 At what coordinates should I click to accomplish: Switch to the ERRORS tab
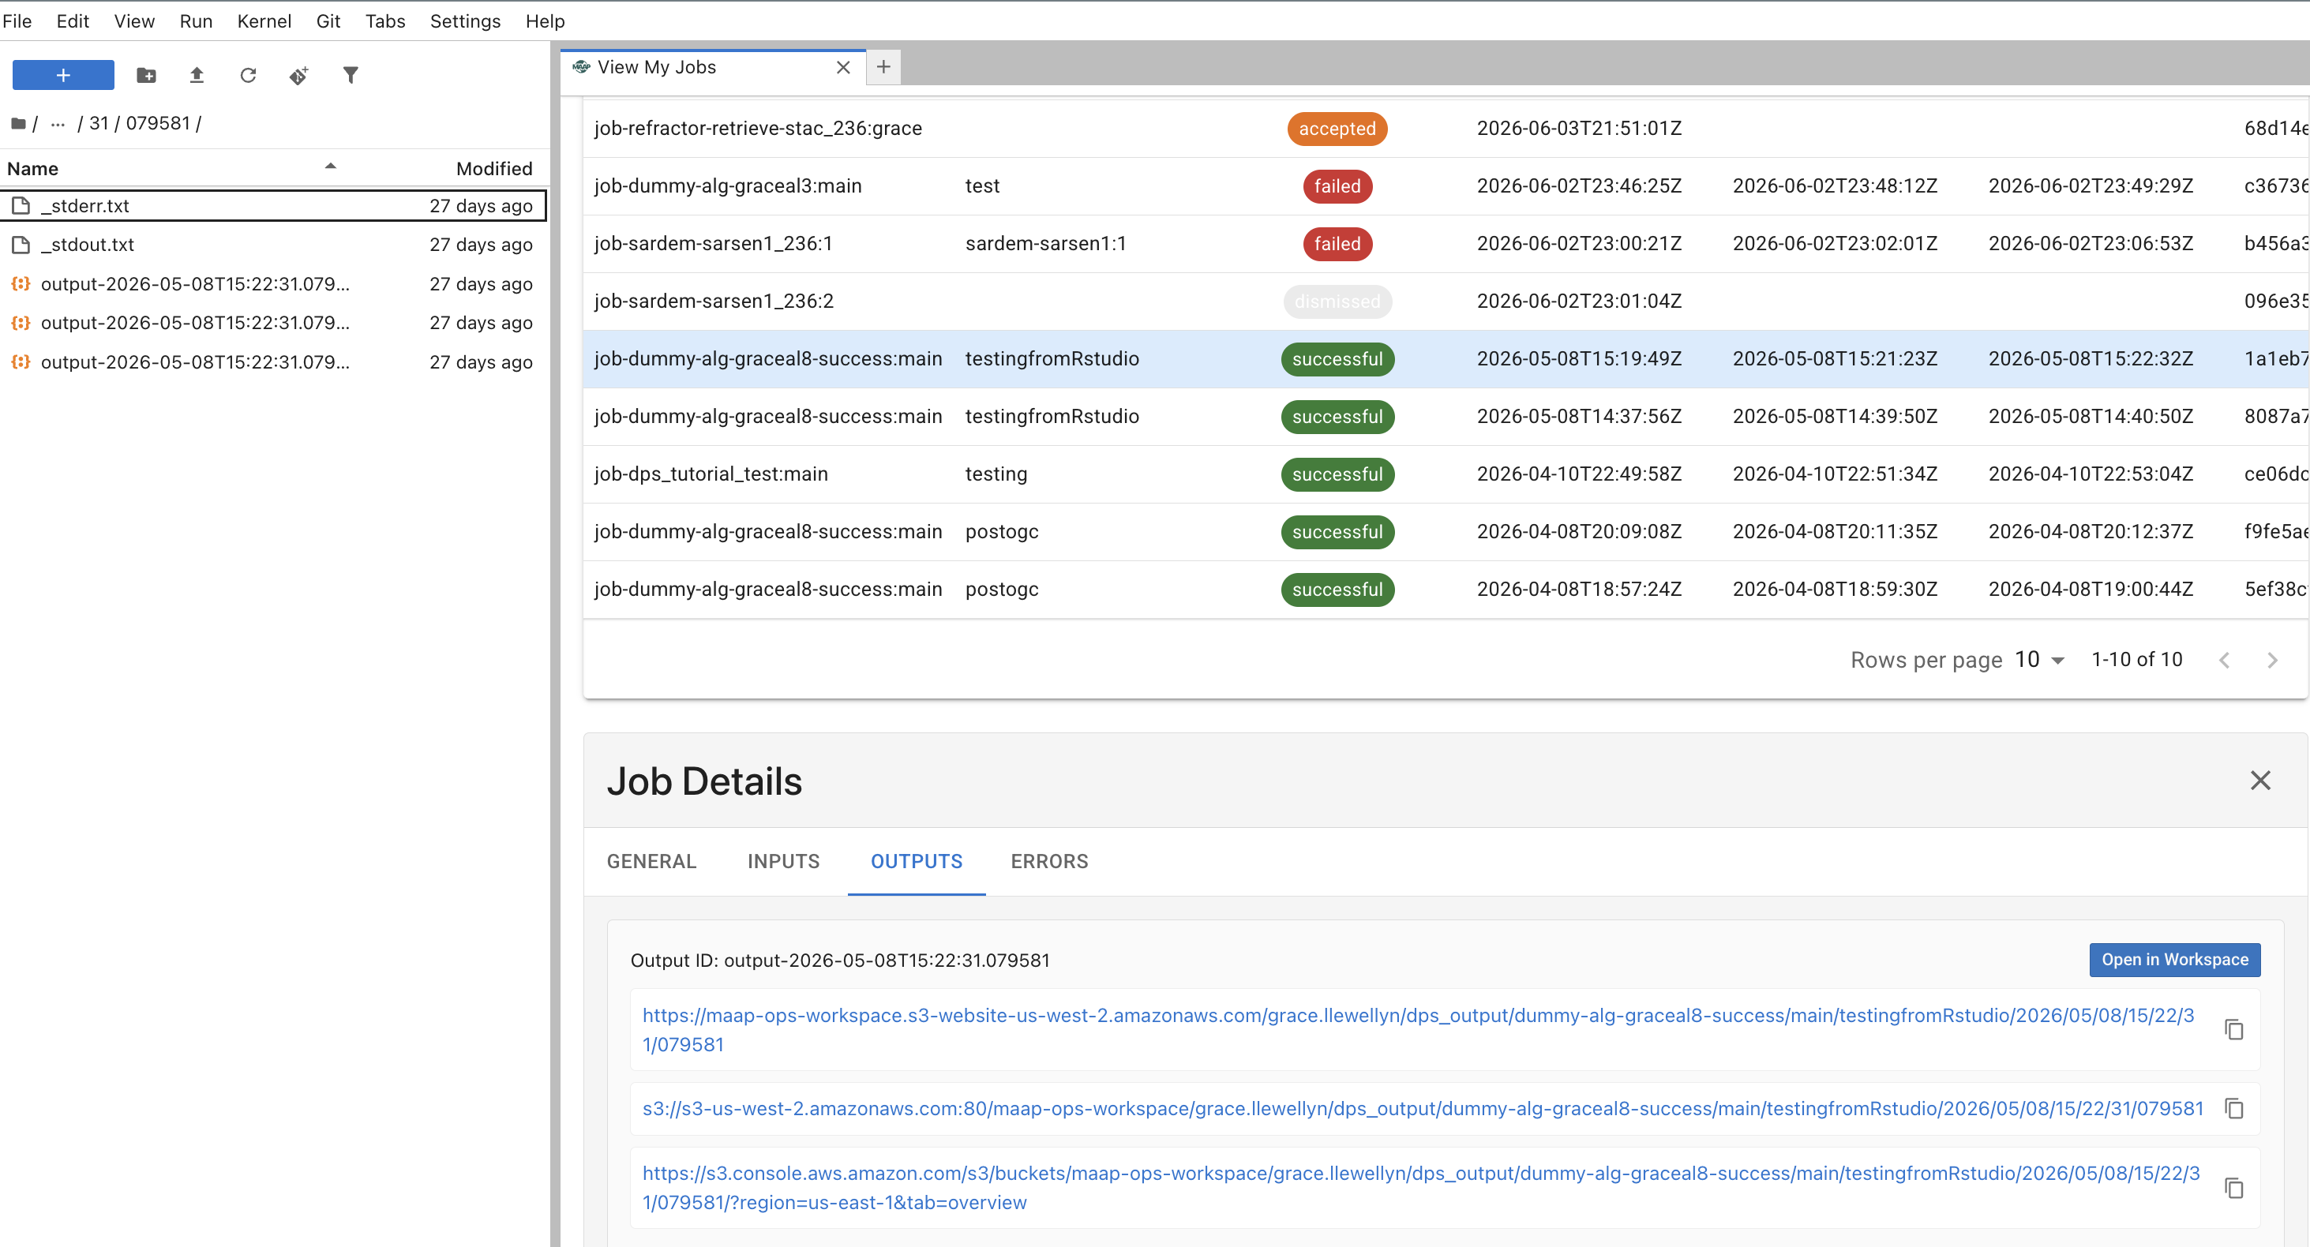(x=1049, y=860)
